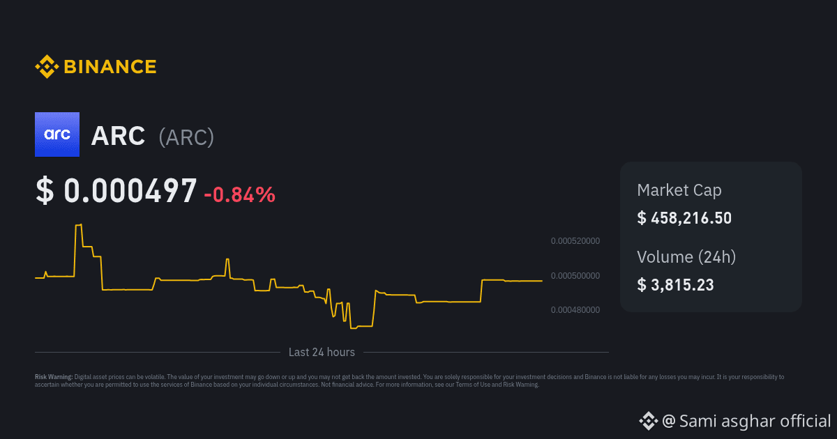Image resolution: width=837 pixels, height=439 pixels.
Task: Click the 0.000500000 axis label
Action: point(575,276)
